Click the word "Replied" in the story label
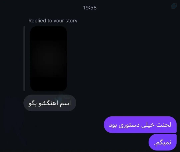180x152 pixels. tap(37, 21)
